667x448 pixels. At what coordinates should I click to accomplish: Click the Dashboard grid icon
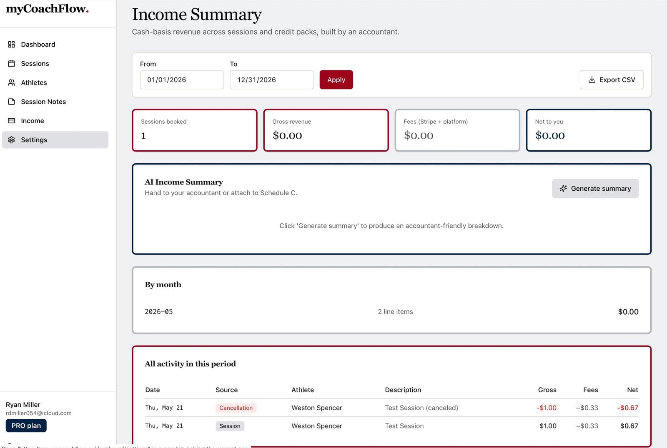pos(12,45)
